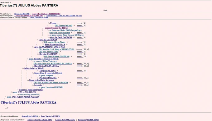This screenshot has width=212, height=121.
Task: Click the 'or: source: Divine Twins, q.v.' text
Action: click(x=45, y=61)
